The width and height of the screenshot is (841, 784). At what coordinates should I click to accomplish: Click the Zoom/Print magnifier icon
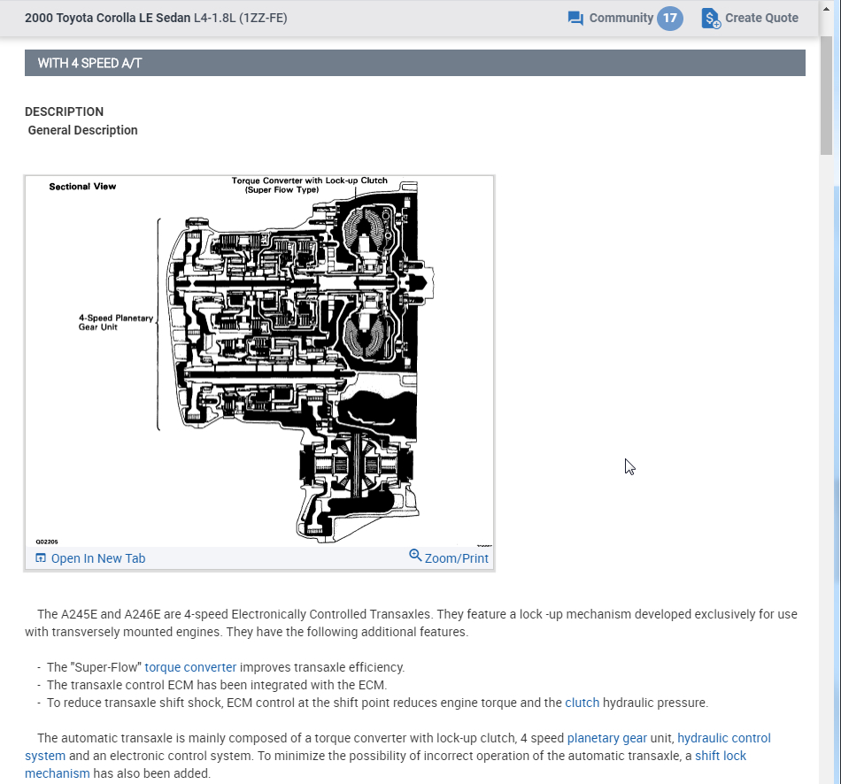(415, 555)
